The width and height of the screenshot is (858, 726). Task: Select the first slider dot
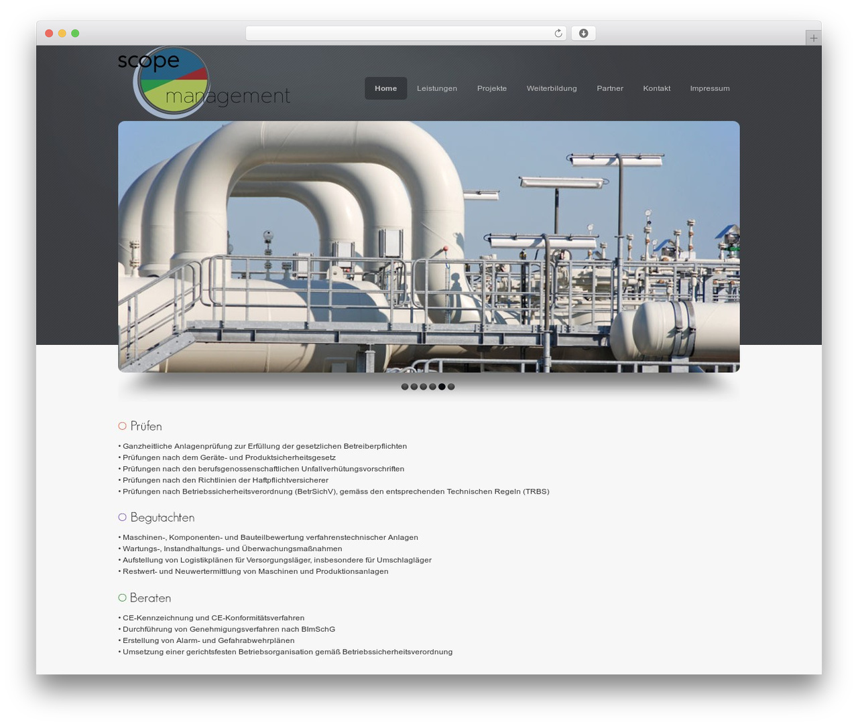[405, 386]
